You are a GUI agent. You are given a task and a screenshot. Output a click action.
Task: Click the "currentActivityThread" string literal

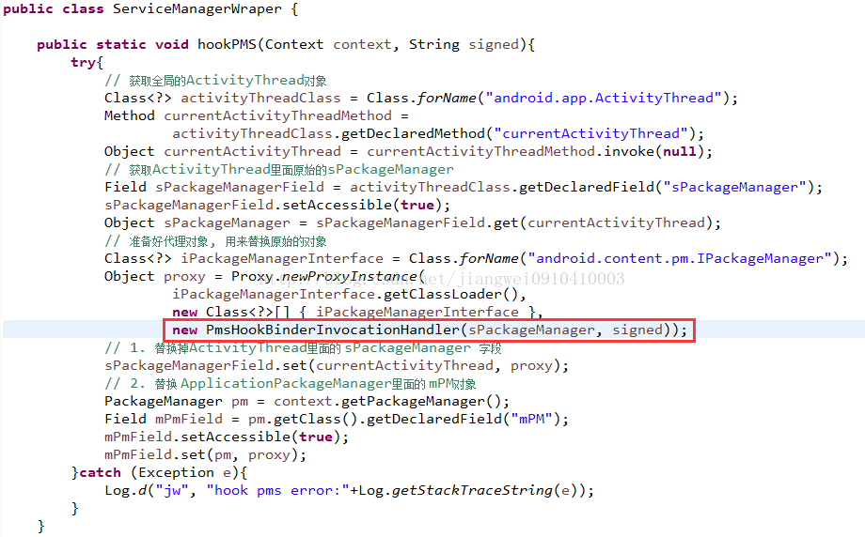click(x=590, y=134)
